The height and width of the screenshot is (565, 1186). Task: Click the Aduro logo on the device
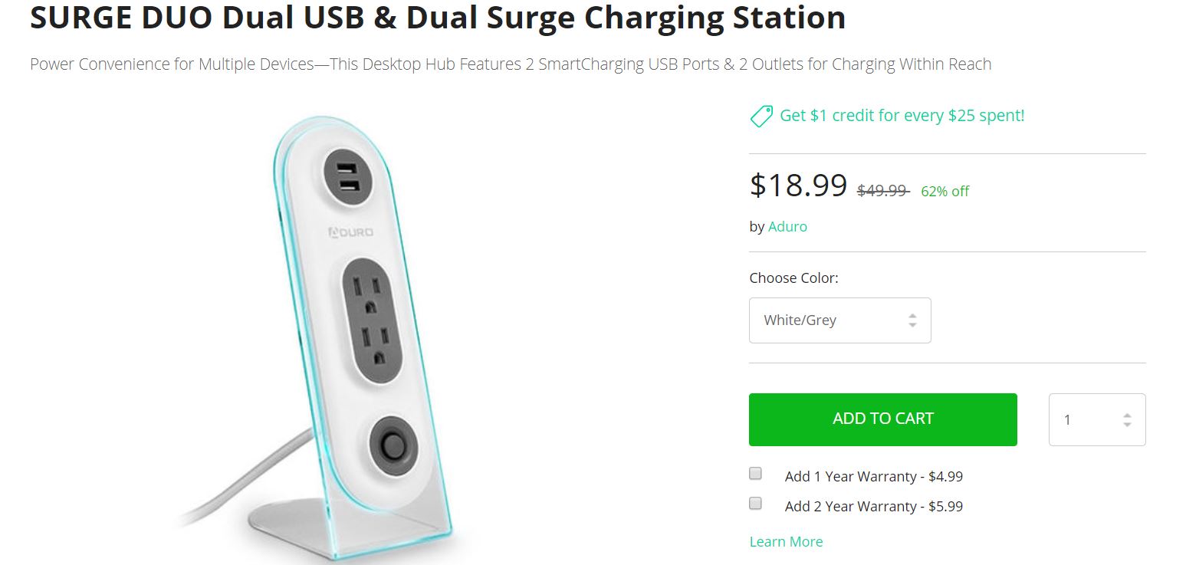(x=350, y=232)
